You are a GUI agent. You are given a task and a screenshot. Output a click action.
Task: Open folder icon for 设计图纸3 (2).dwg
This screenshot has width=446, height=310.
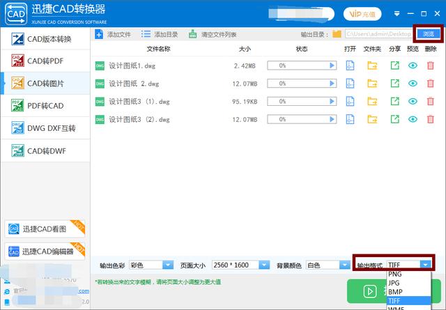[x=372, y=119]
